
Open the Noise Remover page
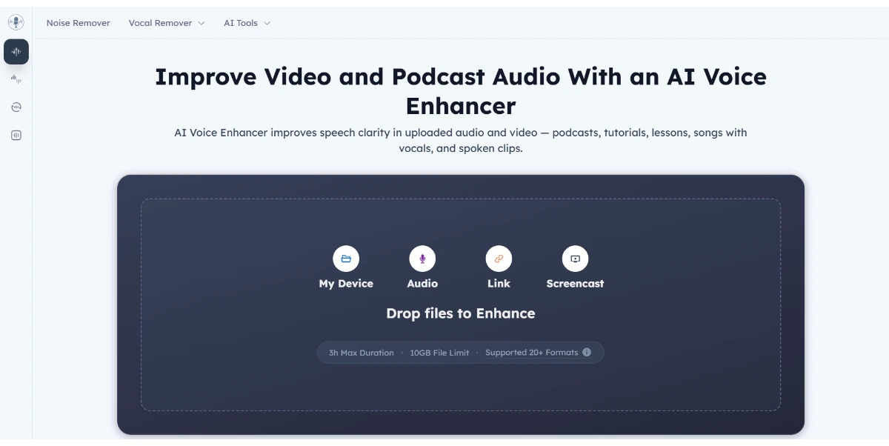point(78,23)
